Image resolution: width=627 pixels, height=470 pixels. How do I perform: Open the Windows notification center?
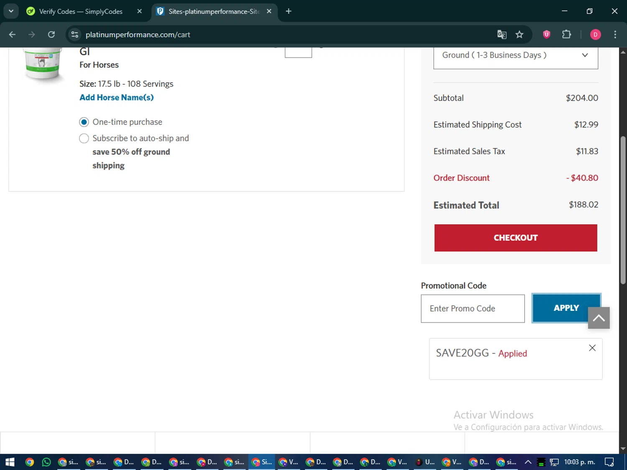pyautogui.click(x=609, y=462)
